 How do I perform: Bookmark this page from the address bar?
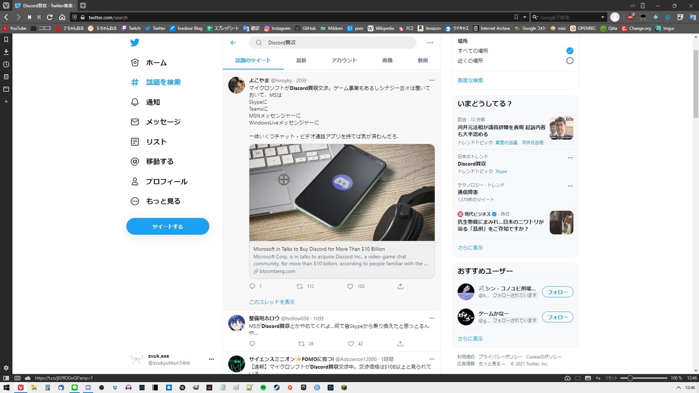click(x=516, y=17)
